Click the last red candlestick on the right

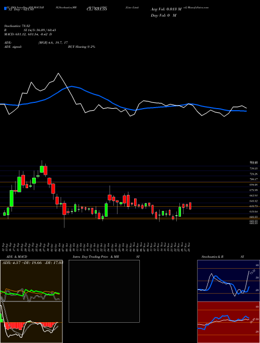point(190,206)
